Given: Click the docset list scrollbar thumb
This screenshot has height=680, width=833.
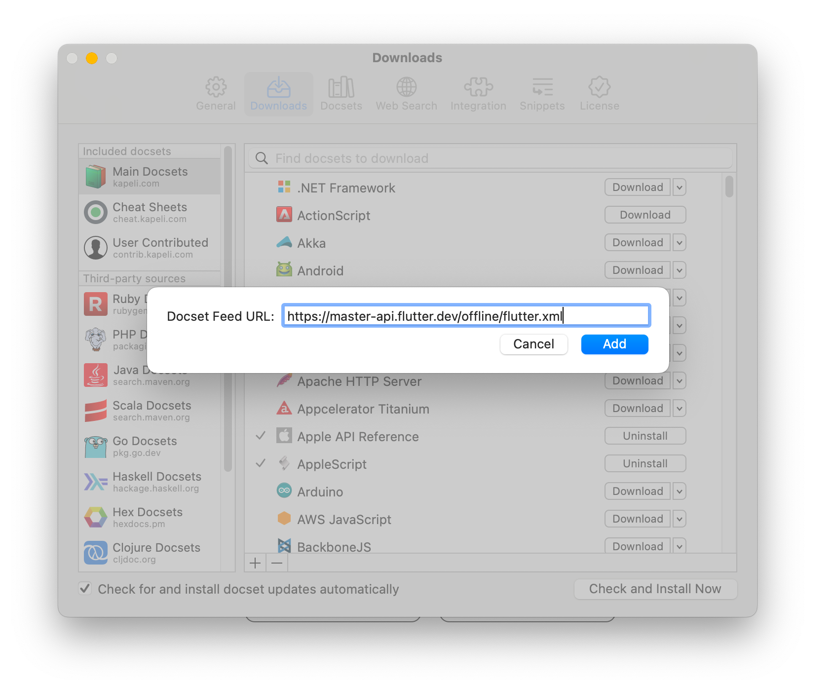Looking at the screenshot, I should (x=729, y=187).
